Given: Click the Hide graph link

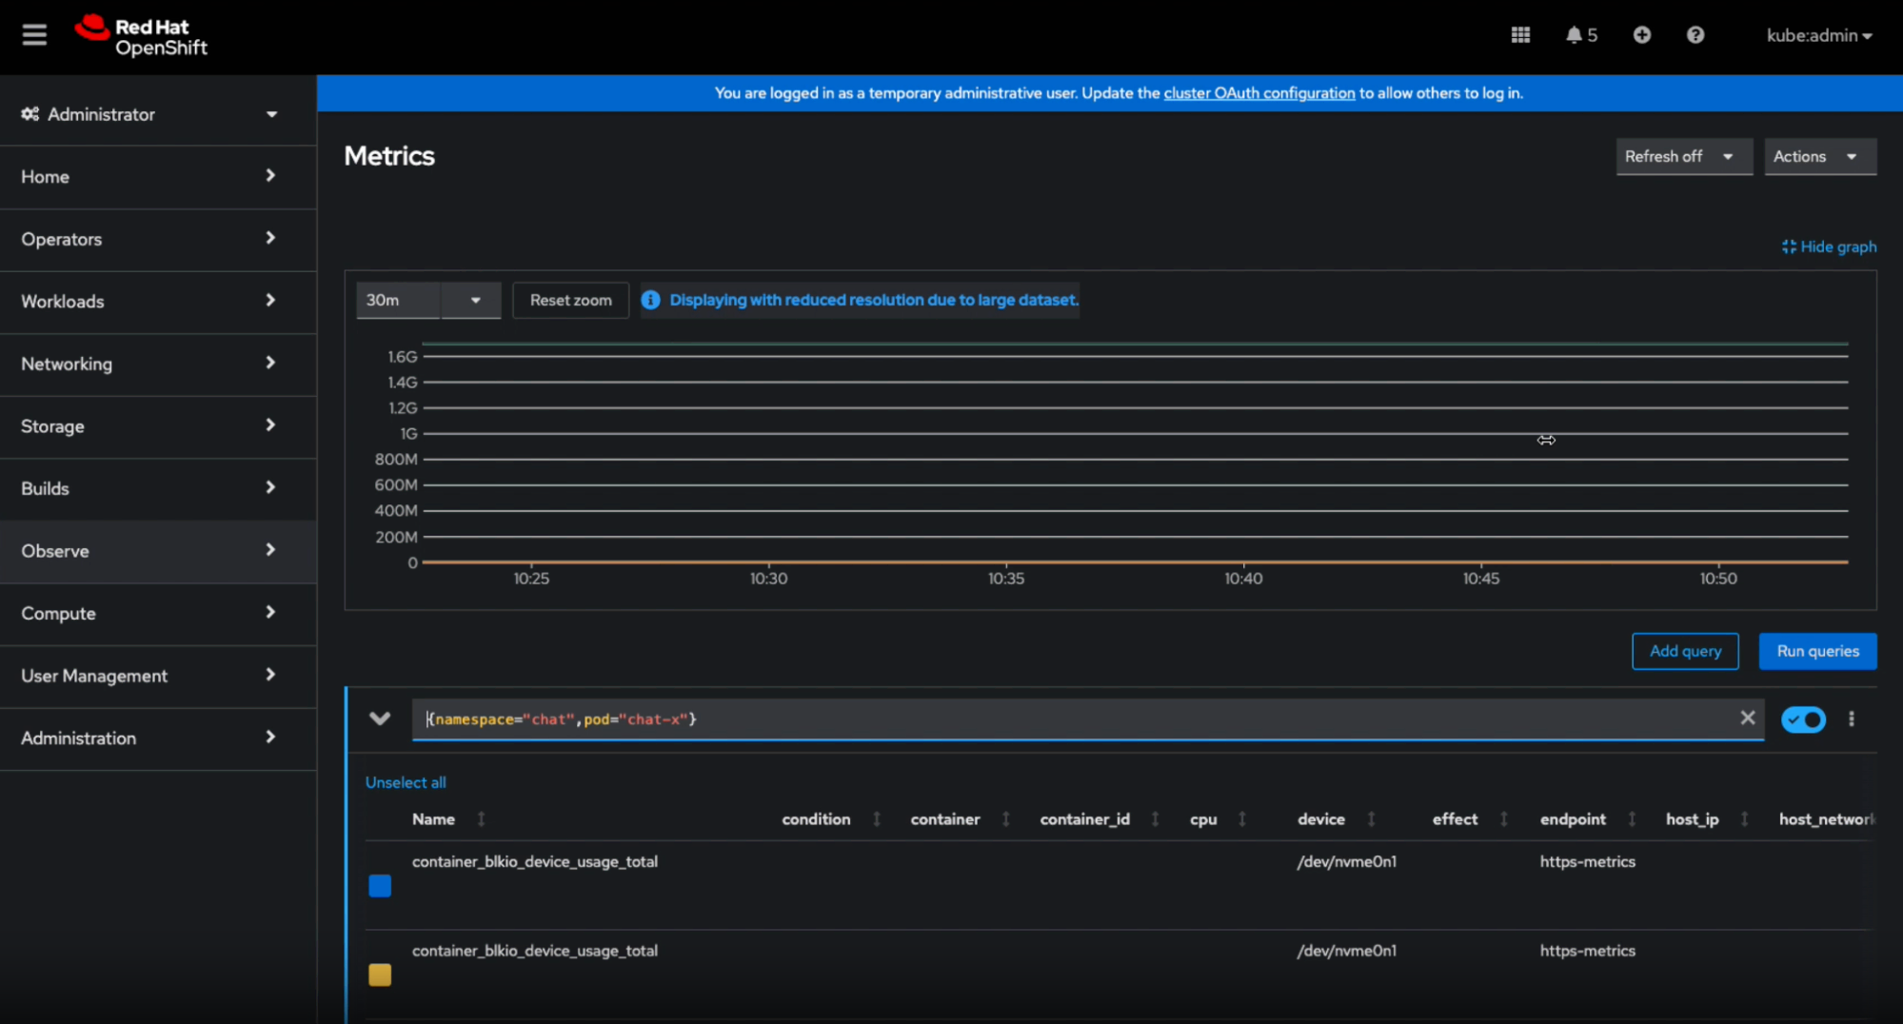Looking at the screenshot, I should pyautogui.click(x=1829, y=246).
